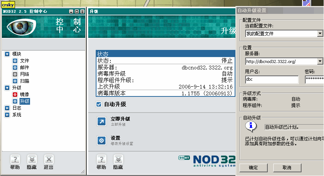
Task: Click the 状态 table header
Action: (165, 54)
